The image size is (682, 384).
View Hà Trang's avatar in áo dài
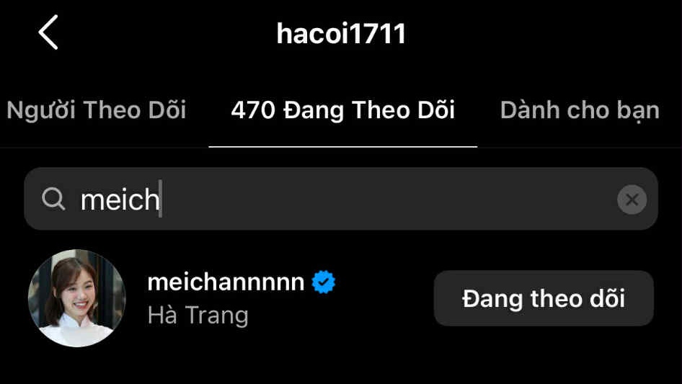pyautogui.click(x=77, y=298)
